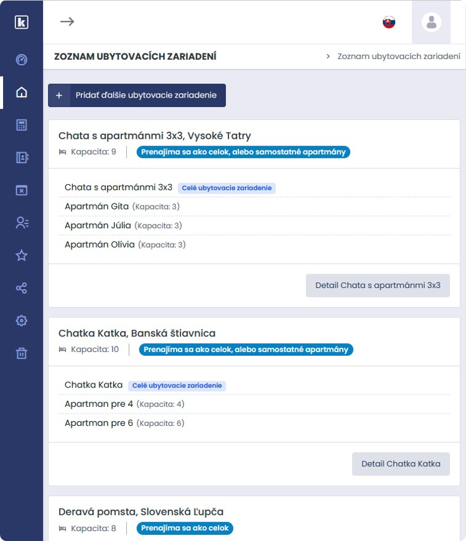Screen dimensions: 466x541
Task: Click breadcrumb Zoznam ubytovacích zariadení
Action: coord(399,56)
